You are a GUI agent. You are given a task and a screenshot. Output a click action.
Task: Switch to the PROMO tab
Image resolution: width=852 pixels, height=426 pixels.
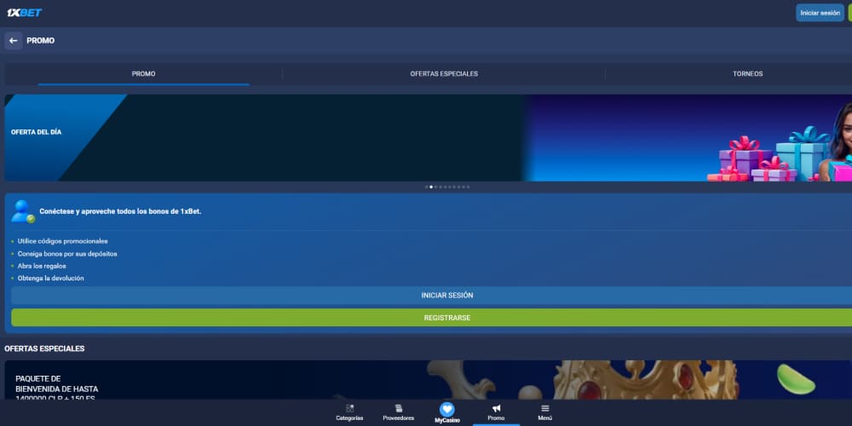(x=143, y=74)
